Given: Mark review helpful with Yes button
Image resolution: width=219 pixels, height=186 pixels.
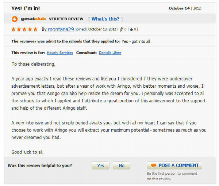Looking at the screenshot, I should point(101,166).
